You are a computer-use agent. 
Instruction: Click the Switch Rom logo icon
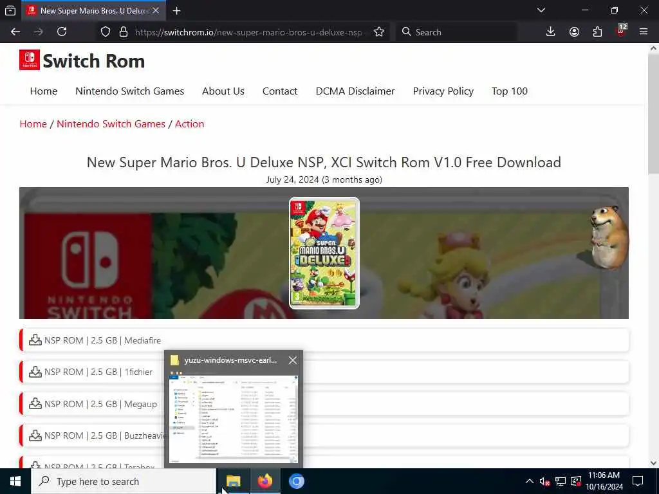pos(30,60)
